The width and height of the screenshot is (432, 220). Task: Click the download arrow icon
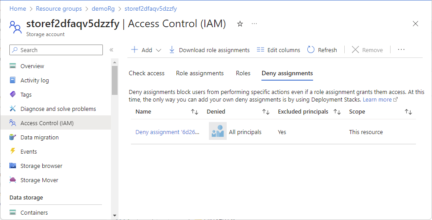point(172,50)
